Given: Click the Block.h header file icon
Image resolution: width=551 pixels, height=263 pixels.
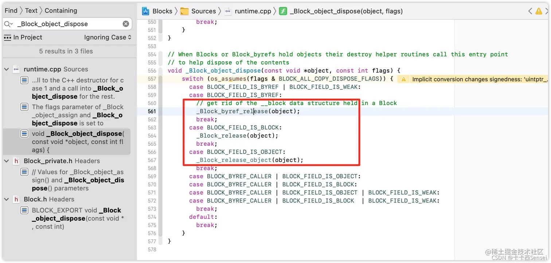Looking at the screenshot, I should [x=16, y=199].
